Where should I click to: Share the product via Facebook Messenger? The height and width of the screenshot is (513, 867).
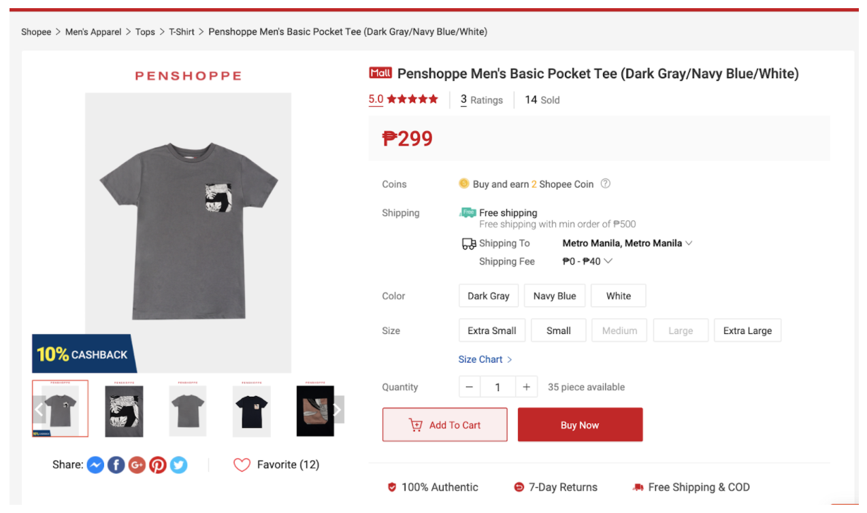pos(95,465)
